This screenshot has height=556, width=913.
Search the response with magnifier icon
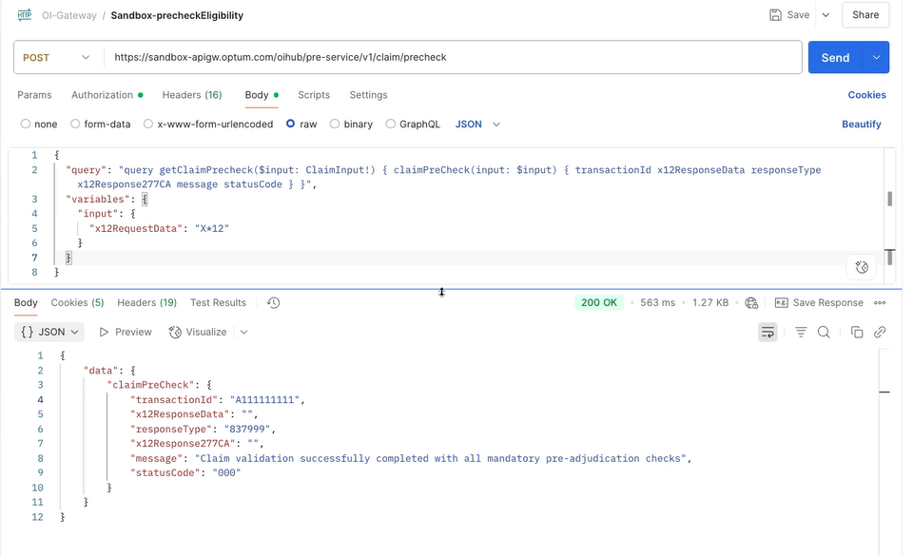pyautogui.click(x=824, y=332)
